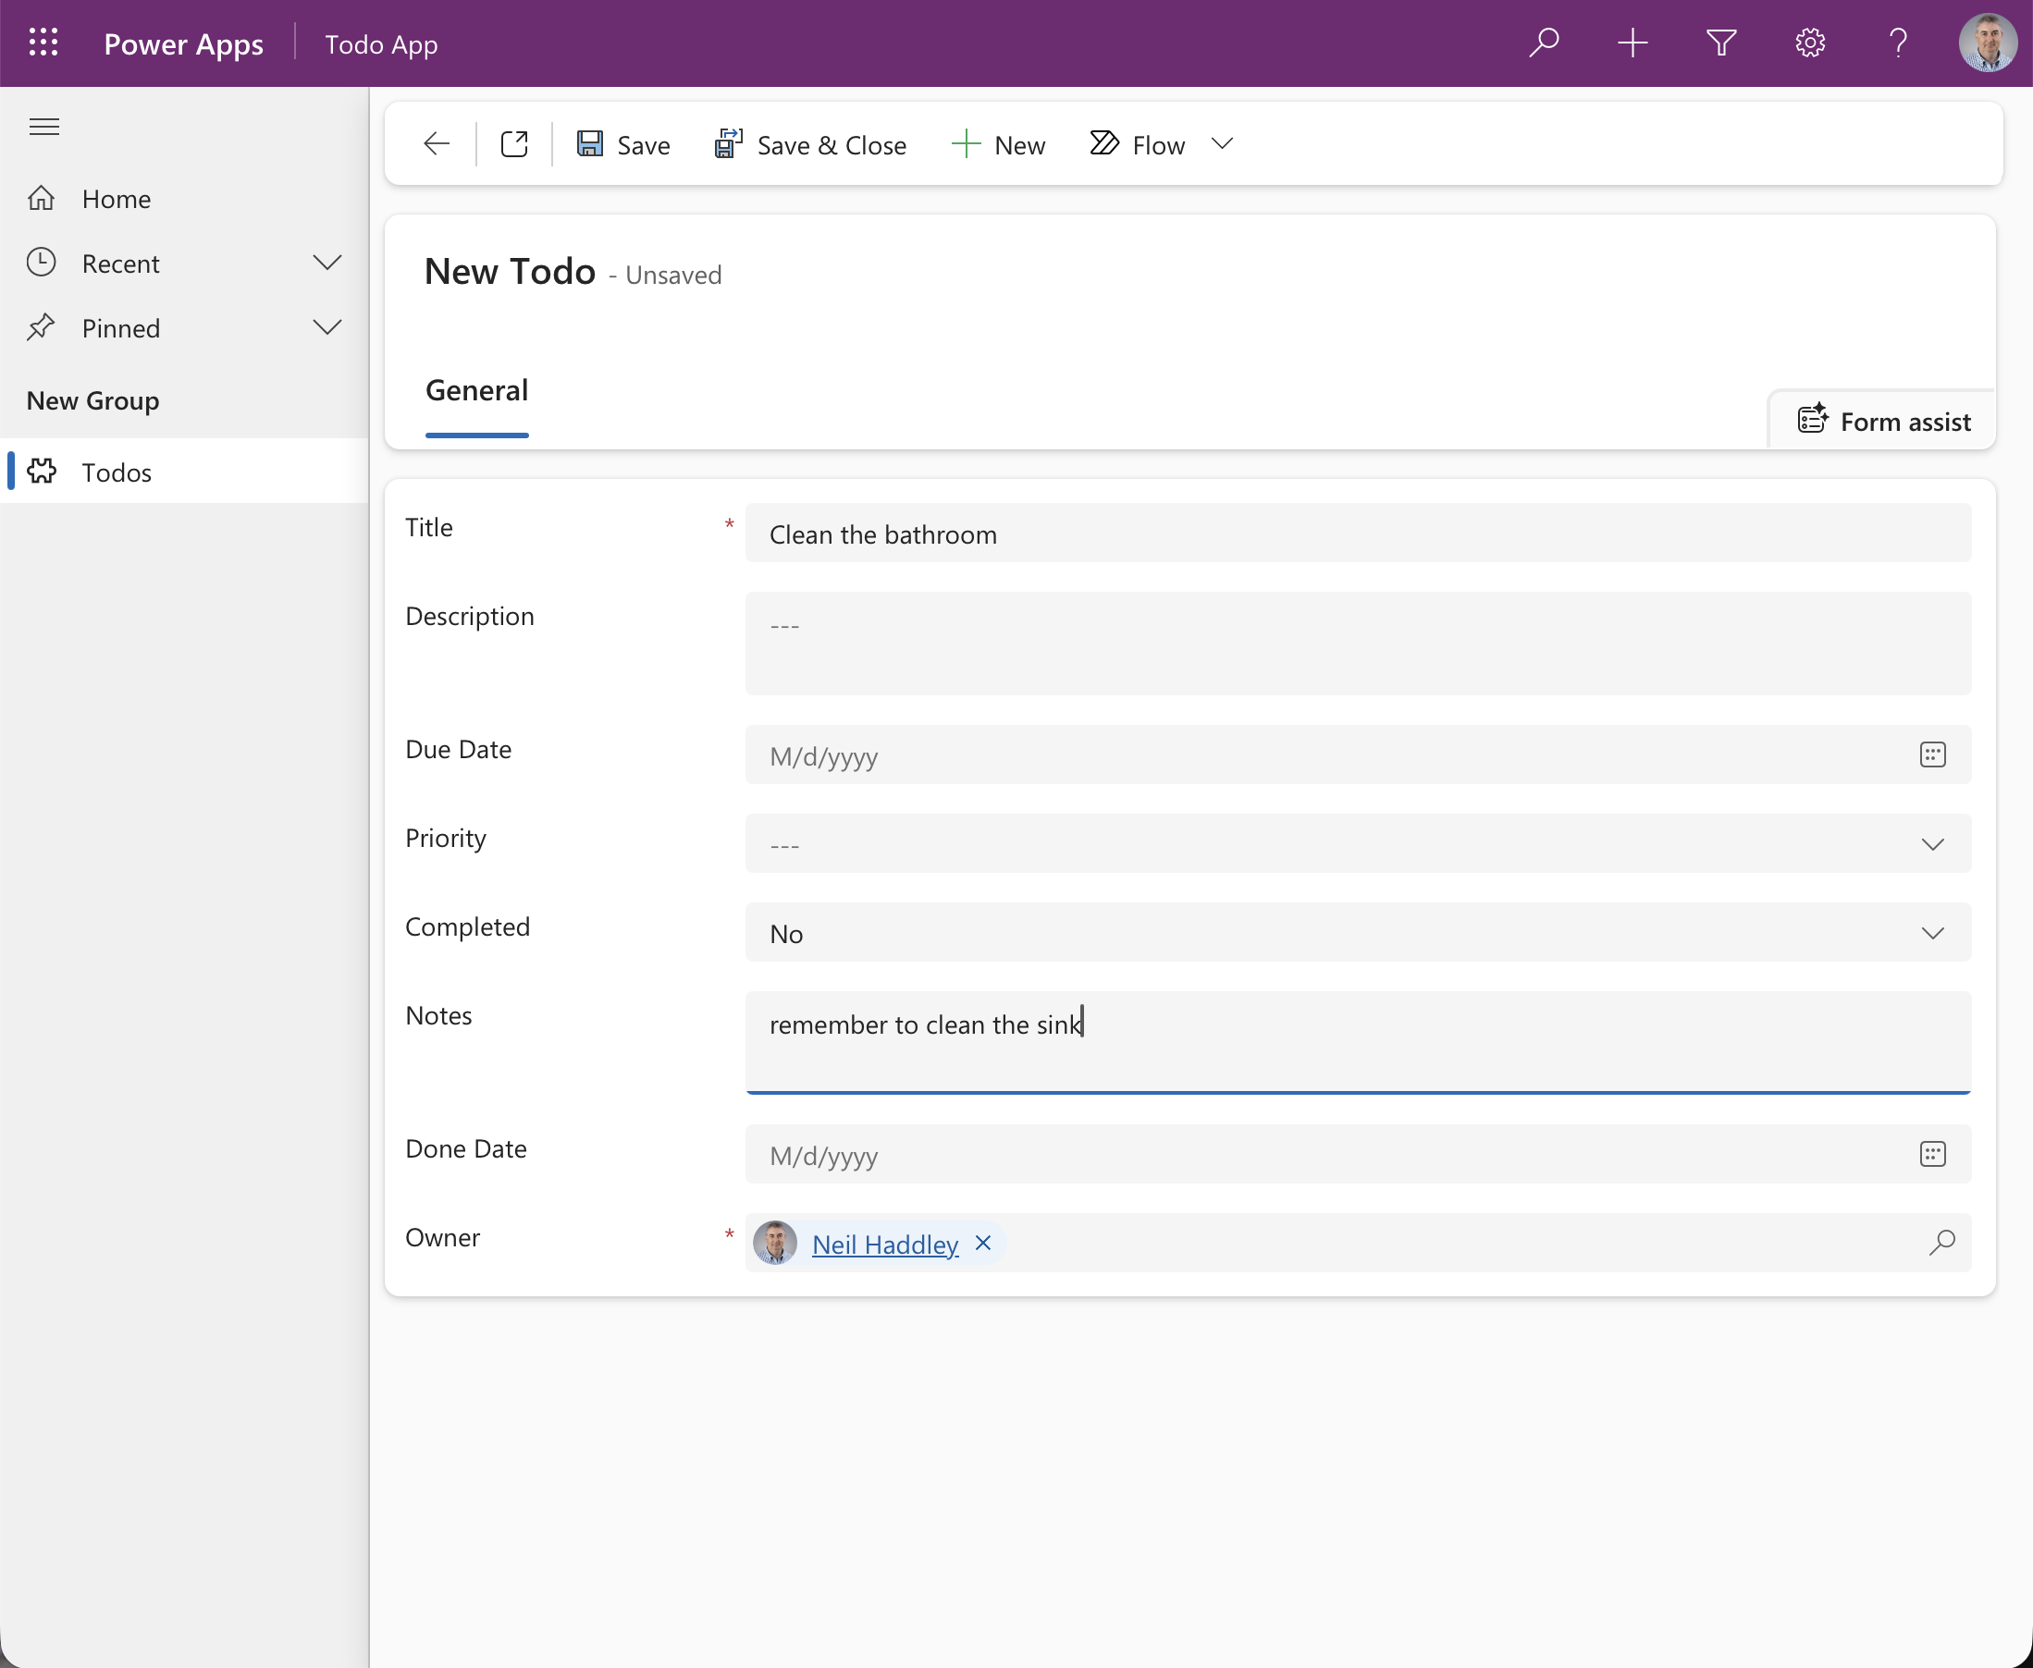Open the advanced filter funnel icon
The width and height of the screenshot is (2033, 1668).
pos(1720,43)
